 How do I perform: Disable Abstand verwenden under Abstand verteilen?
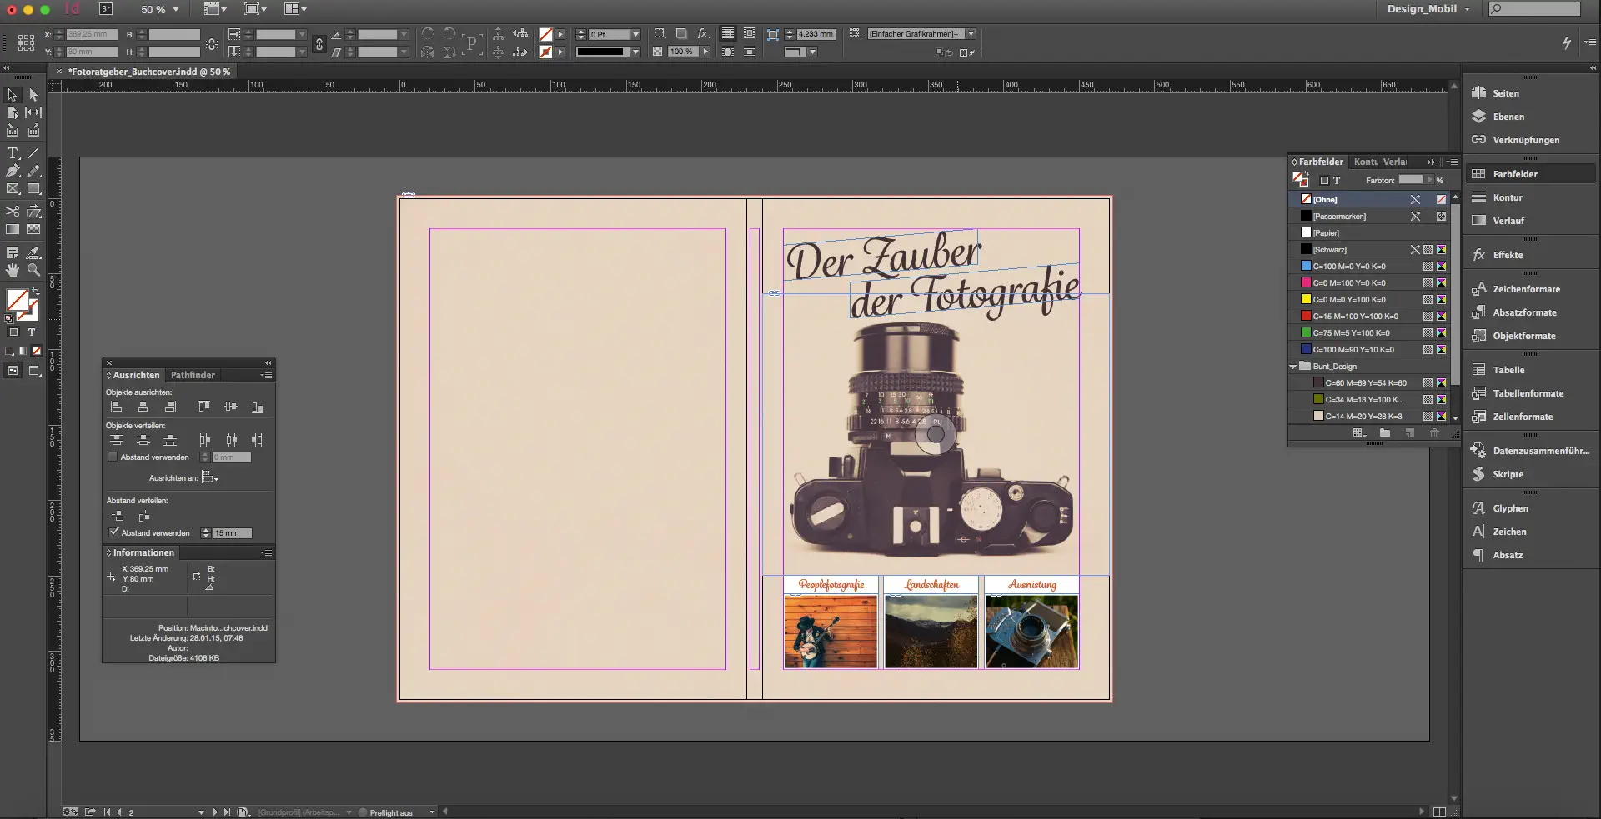113,532
